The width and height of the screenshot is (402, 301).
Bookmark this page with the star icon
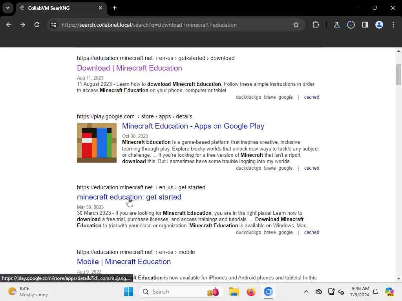(x=296, y=25)
